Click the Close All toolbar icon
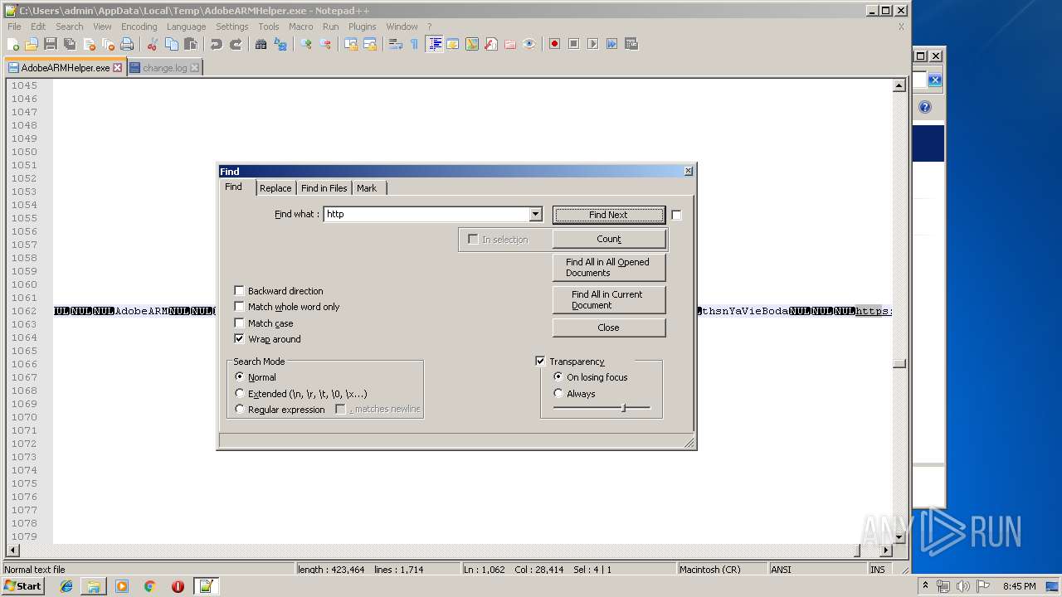The height and width of the screenshot is (597, 1062). [x=108, y=44]
